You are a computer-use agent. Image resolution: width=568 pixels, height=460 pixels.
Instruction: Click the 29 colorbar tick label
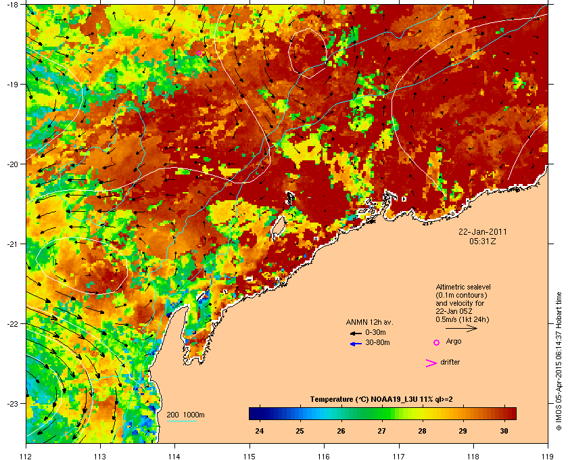tap(463, 431)
